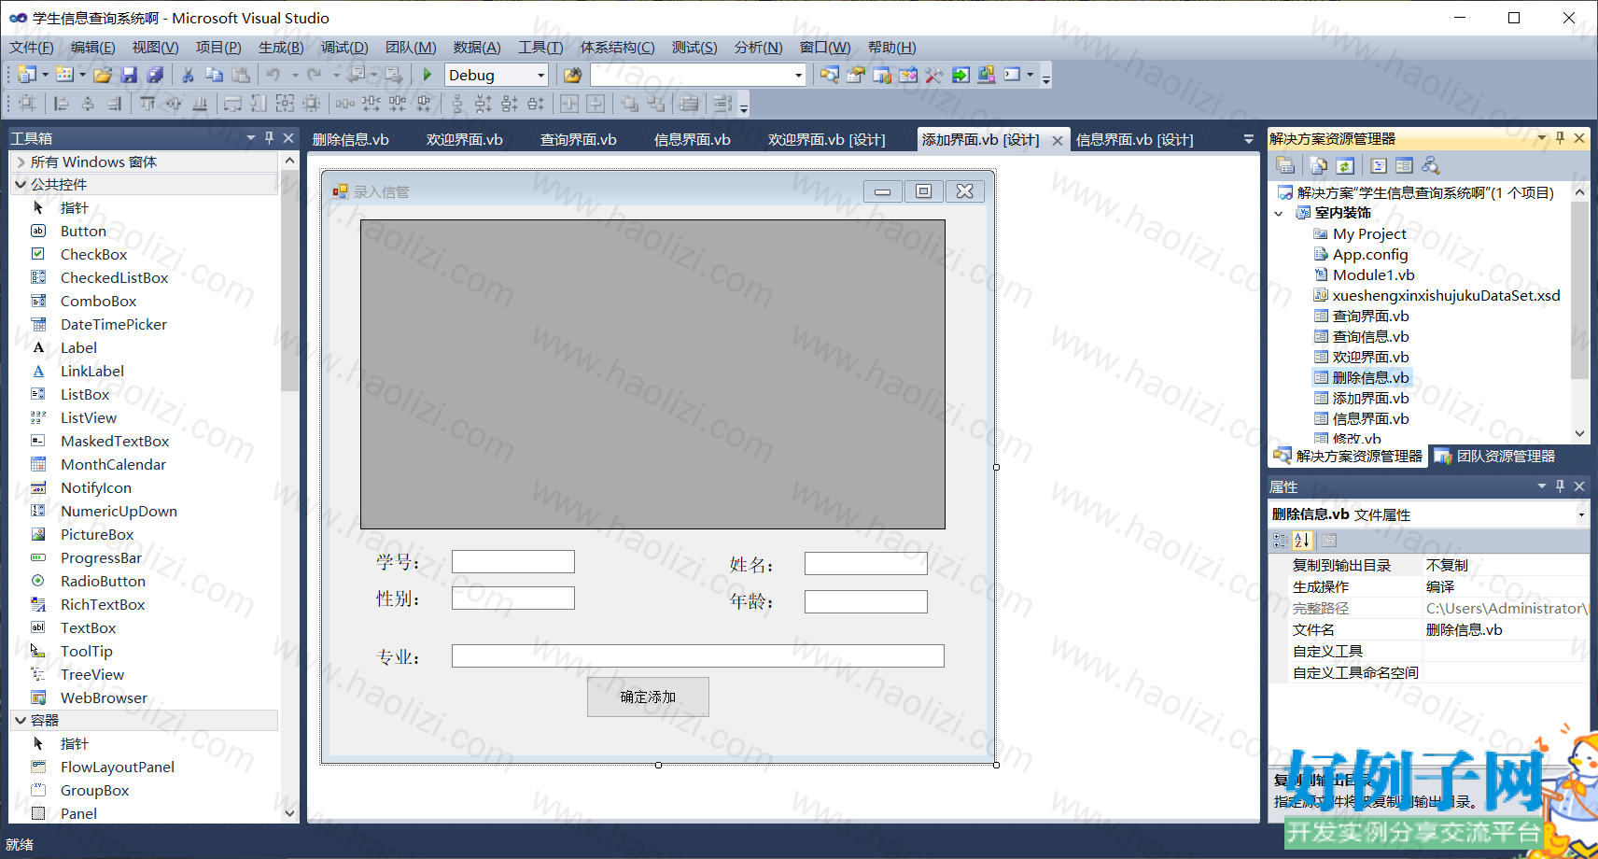Toggle Alphabetical sort in Properties panel

1302,541
